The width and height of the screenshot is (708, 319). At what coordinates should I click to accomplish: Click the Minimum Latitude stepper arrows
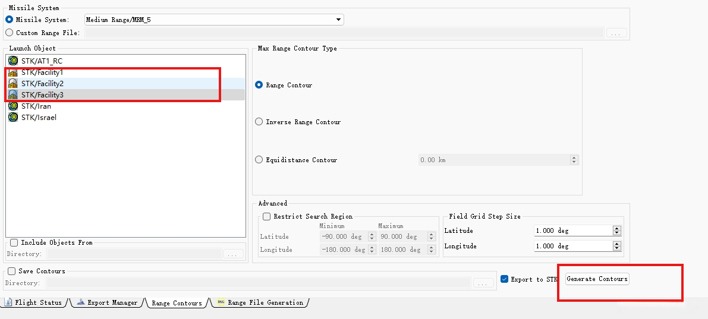coord(372,236)
